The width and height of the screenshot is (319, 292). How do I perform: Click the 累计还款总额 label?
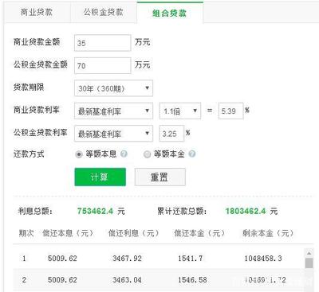coord(182,212)
